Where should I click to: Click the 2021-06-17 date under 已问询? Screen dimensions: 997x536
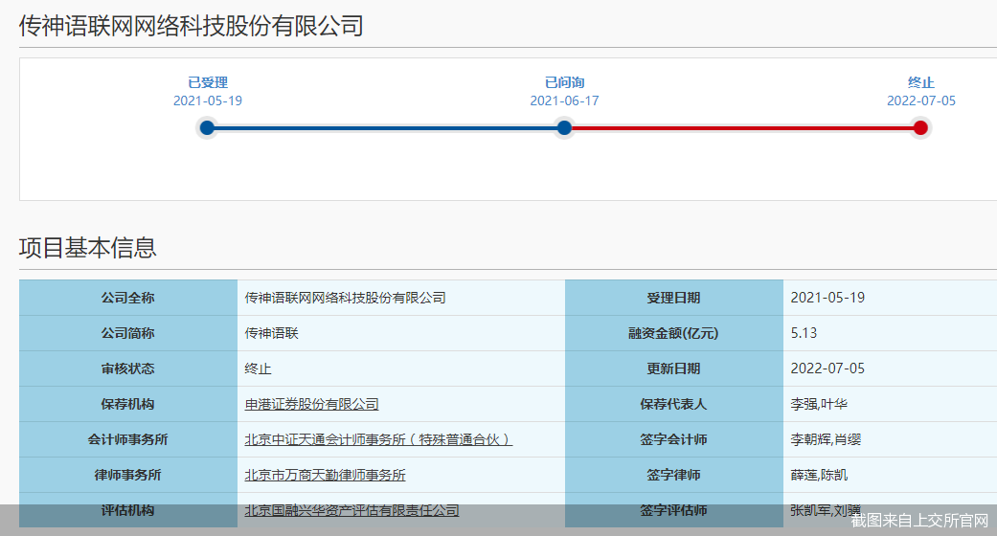point(564,100)
